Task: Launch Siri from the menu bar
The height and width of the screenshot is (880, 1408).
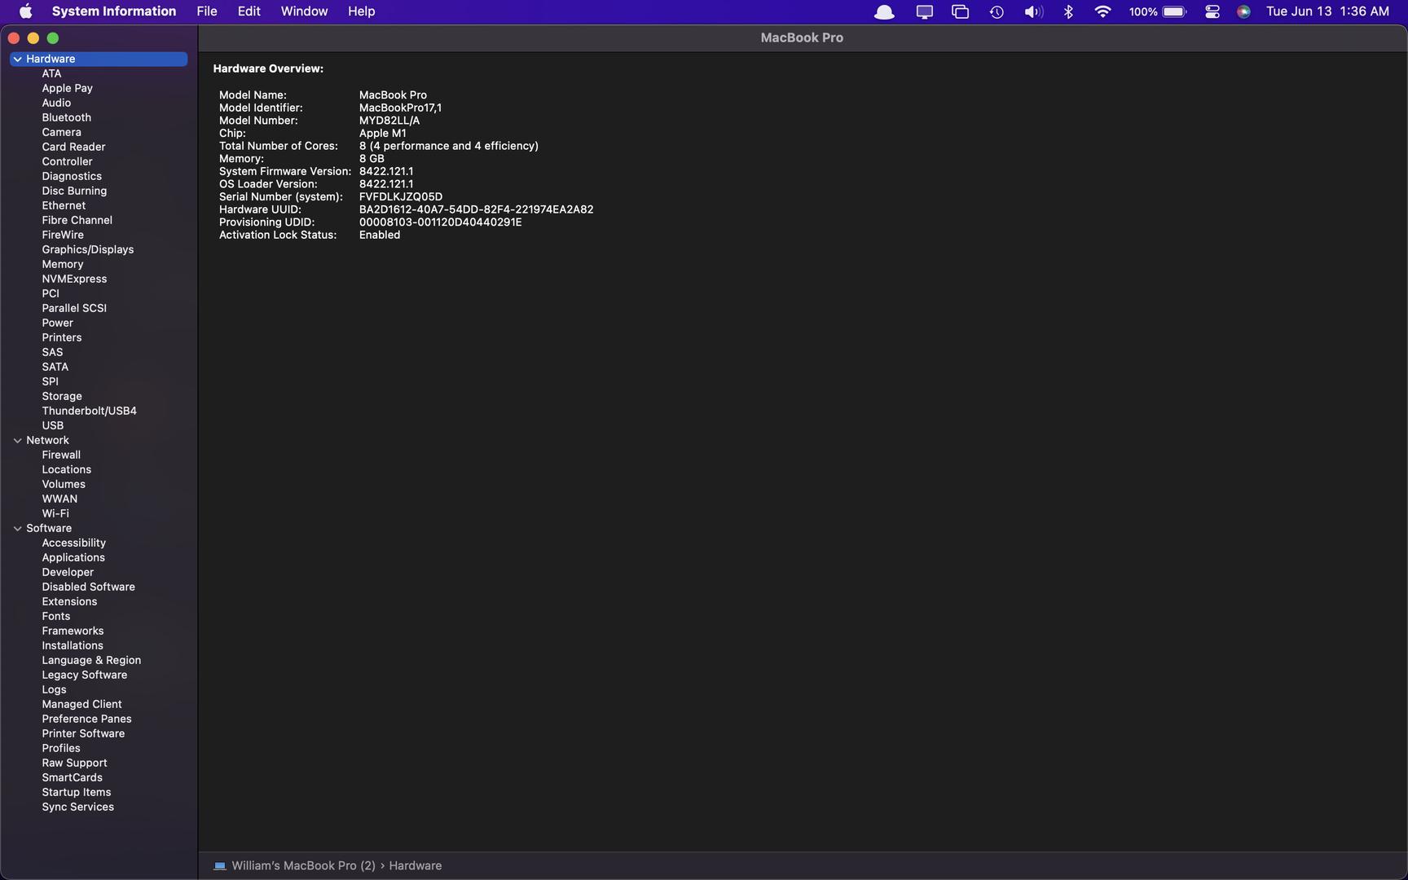Action: click(1243, 11)
